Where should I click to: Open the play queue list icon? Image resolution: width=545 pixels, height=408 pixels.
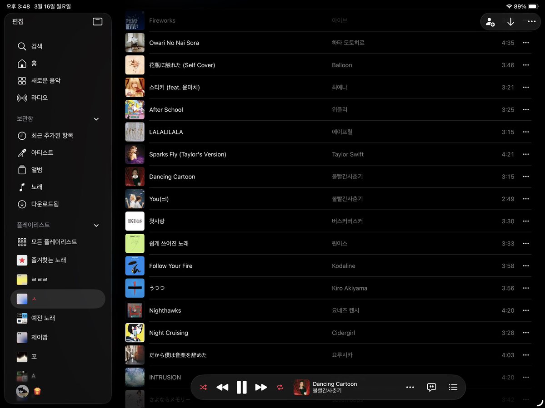click(x=453, y=387)
